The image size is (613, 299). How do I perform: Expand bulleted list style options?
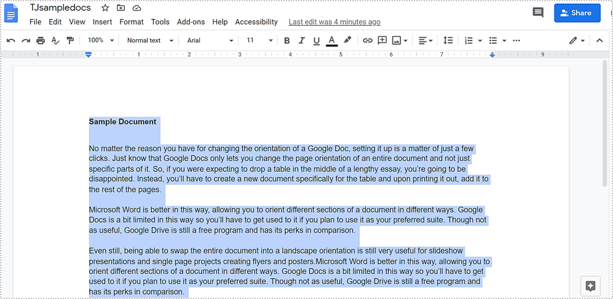pyautogui.click(x=504, y=41)
